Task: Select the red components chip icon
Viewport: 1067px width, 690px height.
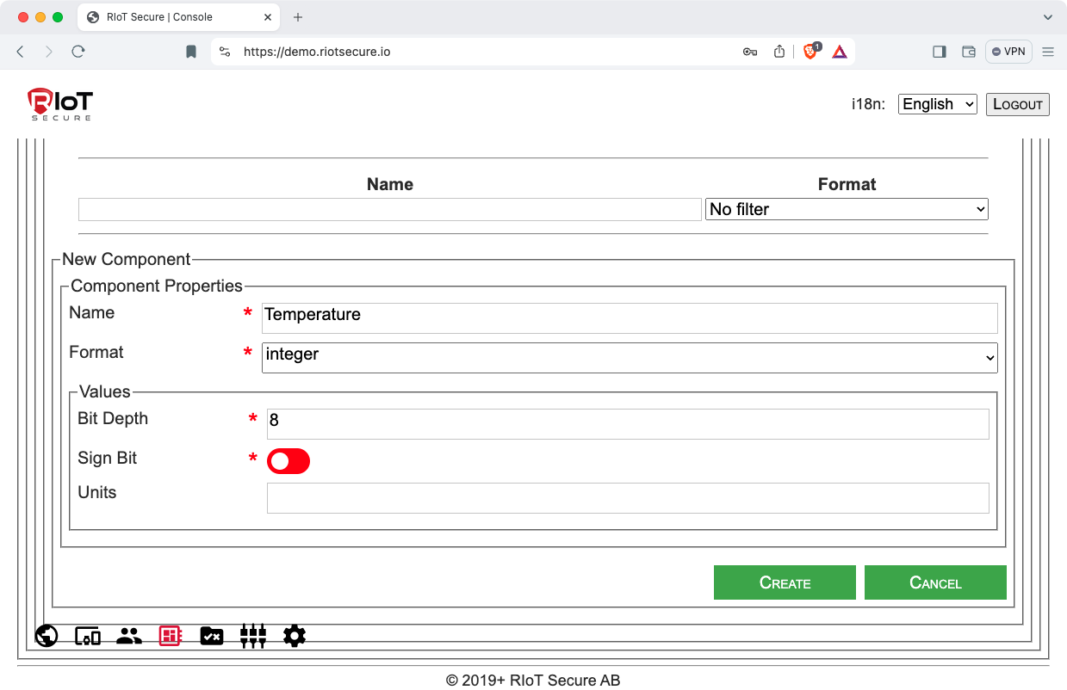Action: pyautogui.click(x=171, y=636)
